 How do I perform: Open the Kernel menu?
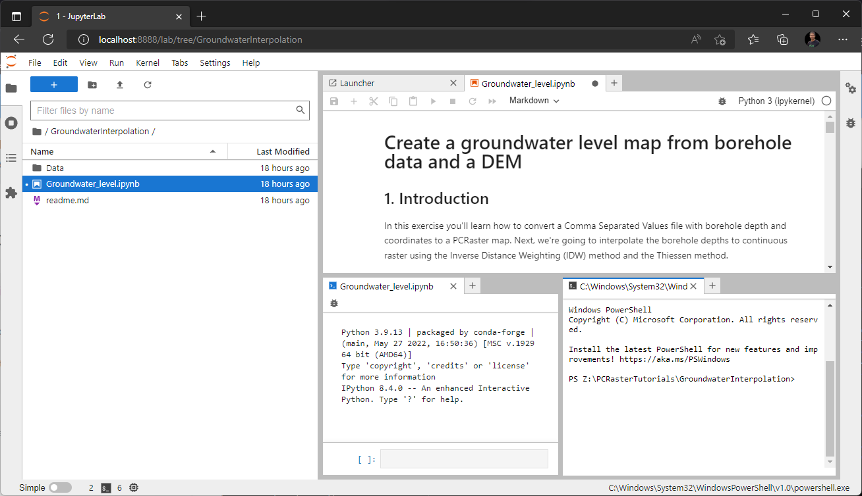[148, 62]
